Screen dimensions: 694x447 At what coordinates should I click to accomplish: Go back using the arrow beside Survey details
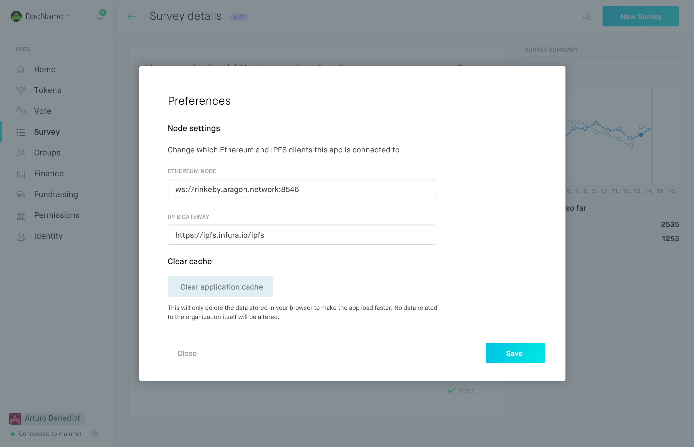point(132,17)
